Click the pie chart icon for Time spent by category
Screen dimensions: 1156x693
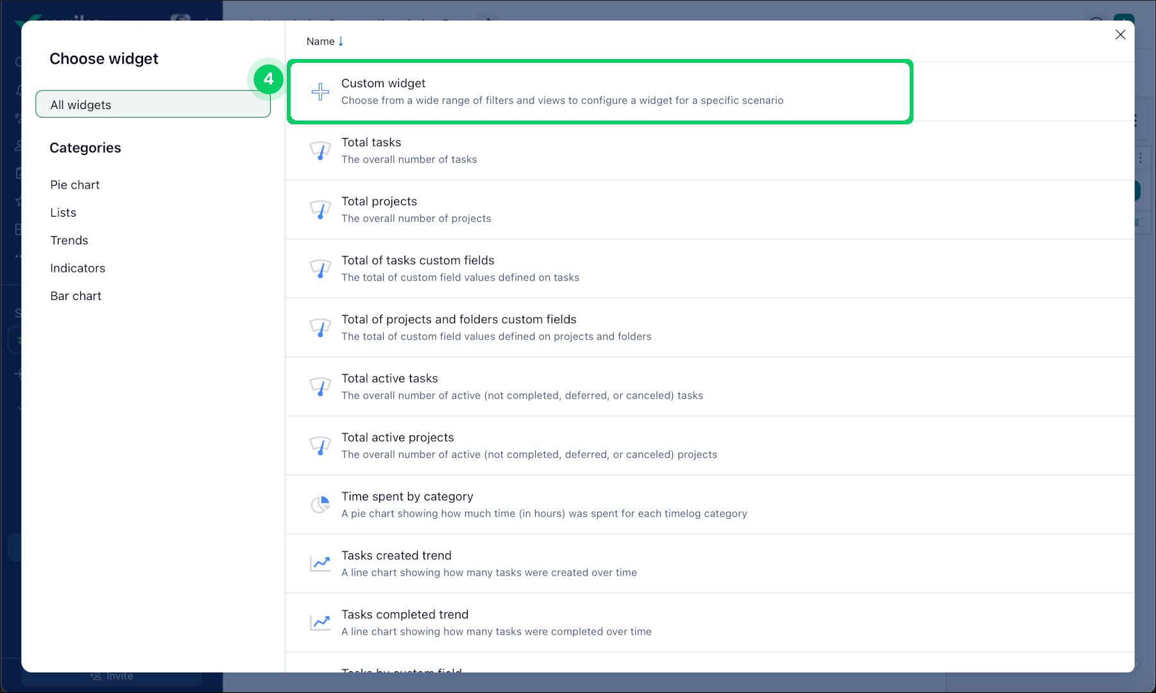pyautogui.click(x=320, y=504)
